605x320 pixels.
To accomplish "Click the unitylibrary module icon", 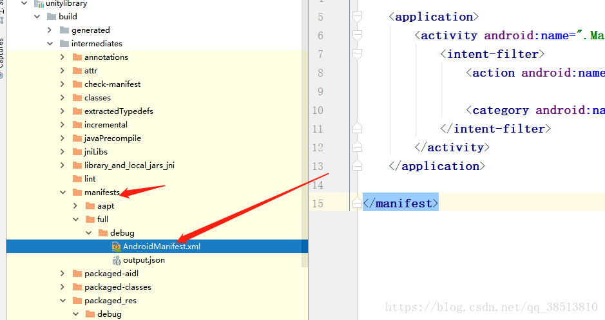I will (x=39, y=4).
